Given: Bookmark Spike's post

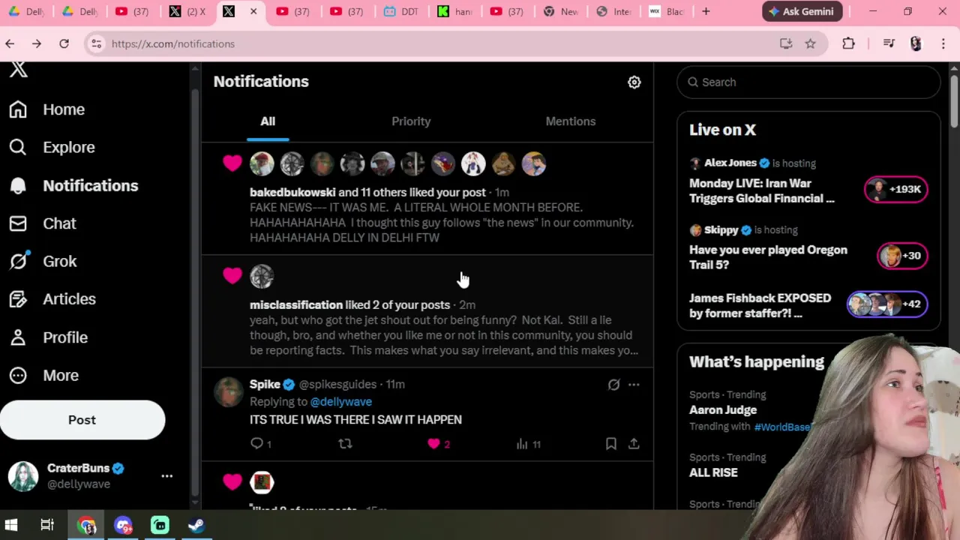Looking at the screenshot, I should (611, 444).
